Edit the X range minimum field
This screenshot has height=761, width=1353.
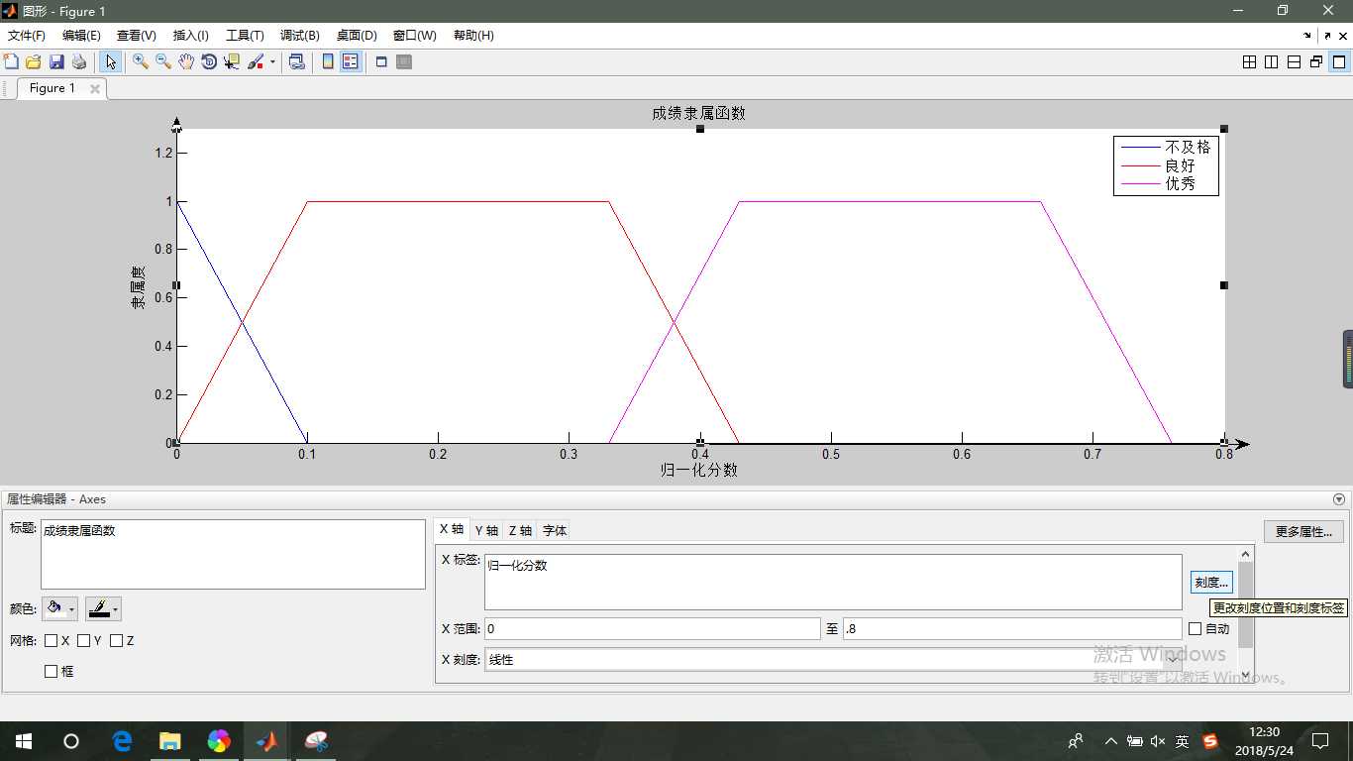coord(652,629)
